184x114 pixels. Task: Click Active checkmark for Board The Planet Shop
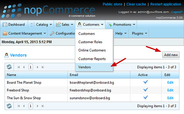pyautogui.click(x=145, y=82)
